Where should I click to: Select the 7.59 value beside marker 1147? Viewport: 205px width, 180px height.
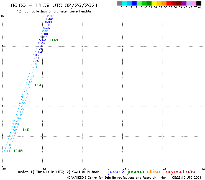point(28,85)
